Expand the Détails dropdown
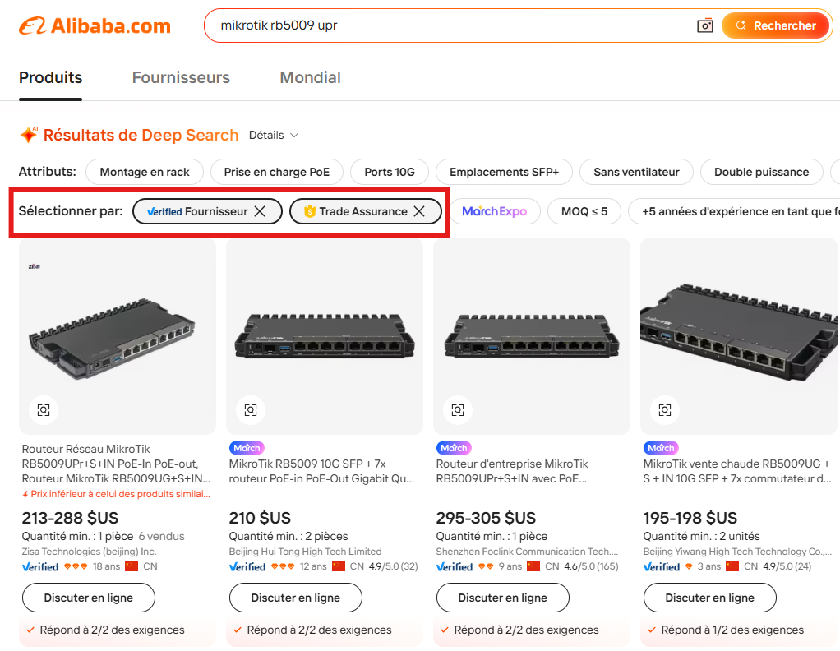 click(x=274, y=135)
